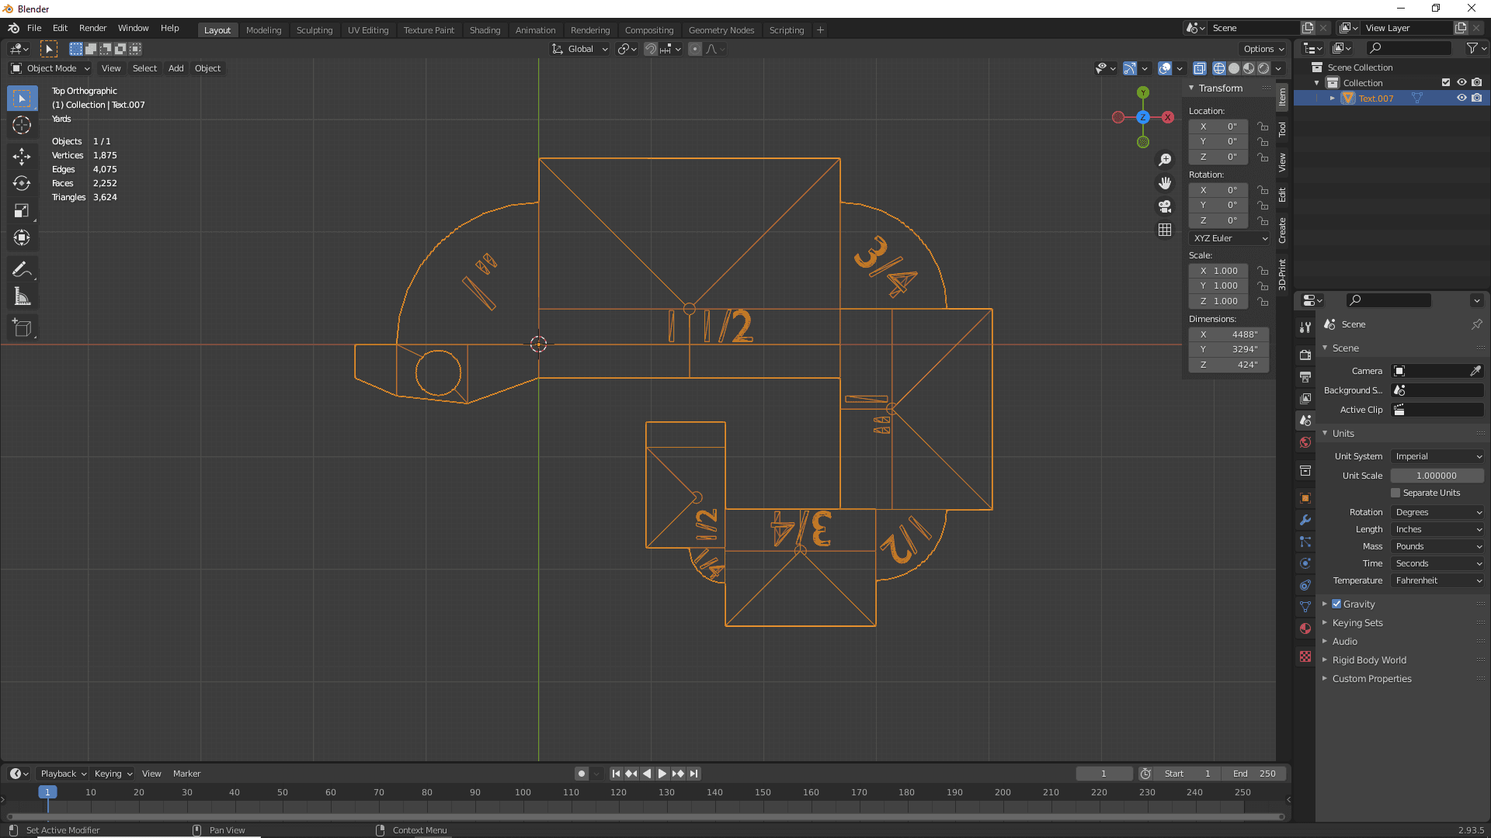1491x838 pixels.
Task: Open the Playback popover in timeline
Action: 62,774
